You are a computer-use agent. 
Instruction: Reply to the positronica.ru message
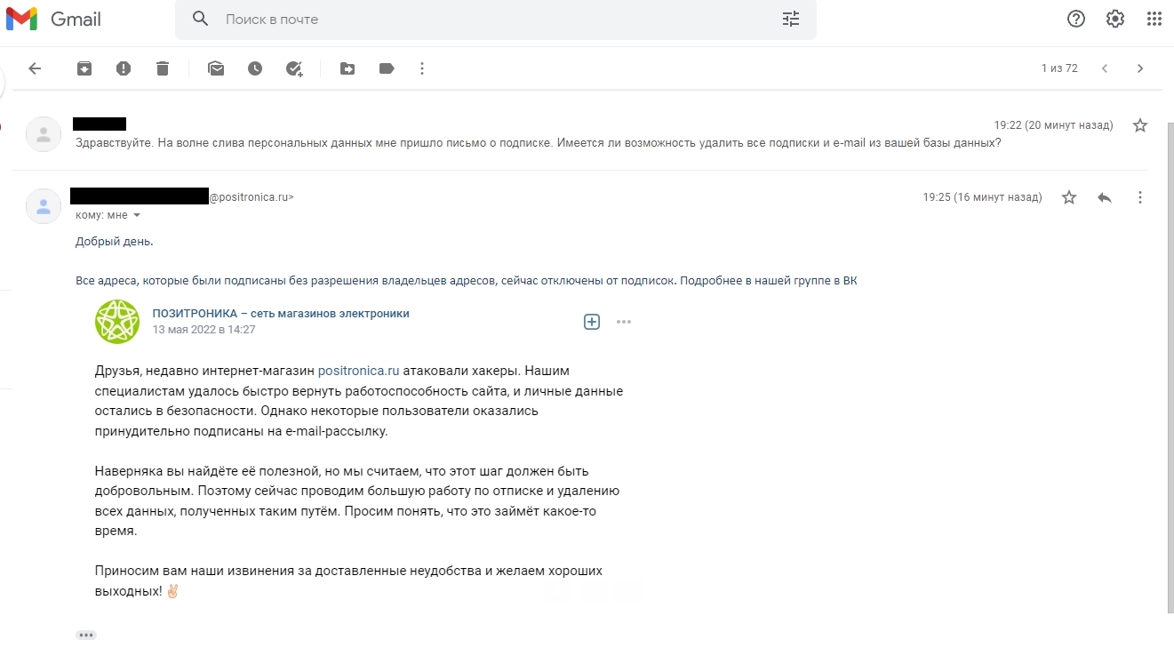(1105, 197)
